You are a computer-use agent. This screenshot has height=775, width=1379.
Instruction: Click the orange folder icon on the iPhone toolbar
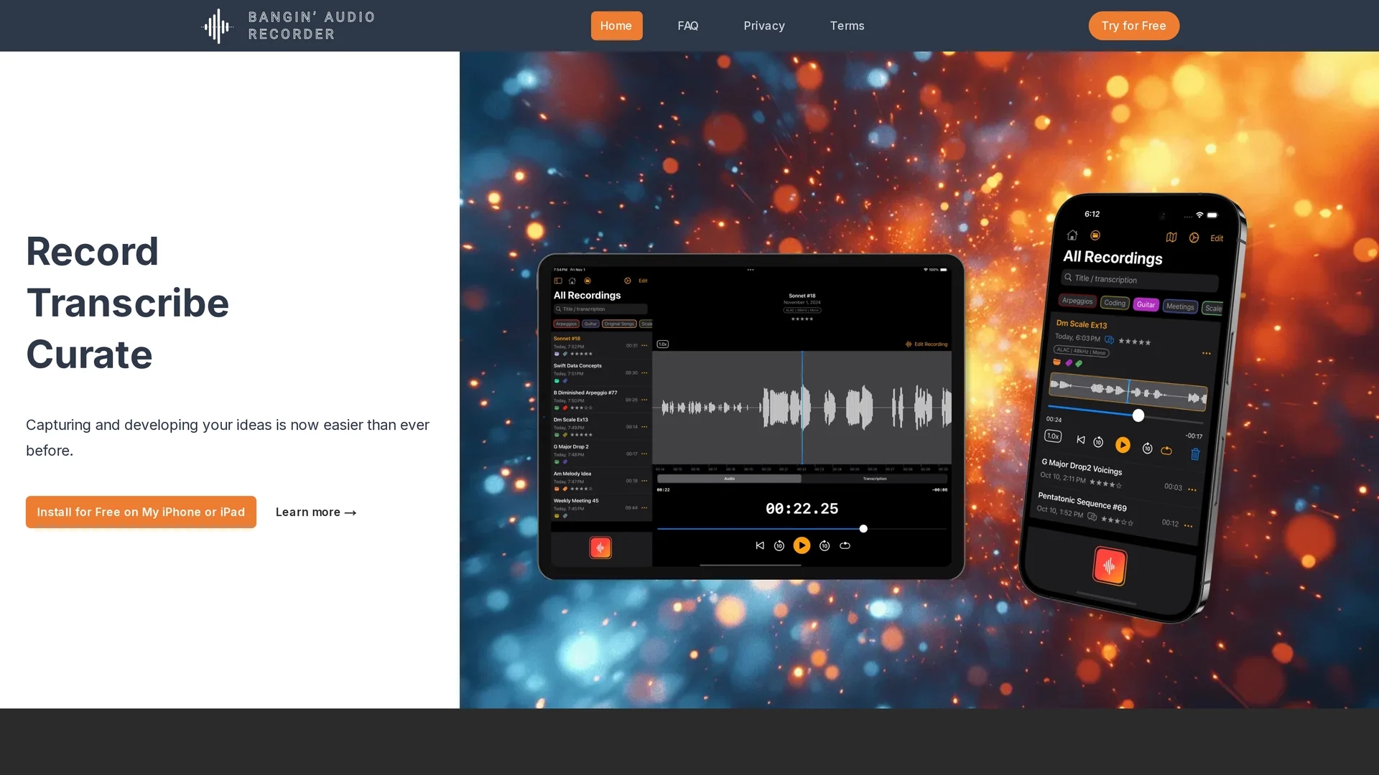1095,235
